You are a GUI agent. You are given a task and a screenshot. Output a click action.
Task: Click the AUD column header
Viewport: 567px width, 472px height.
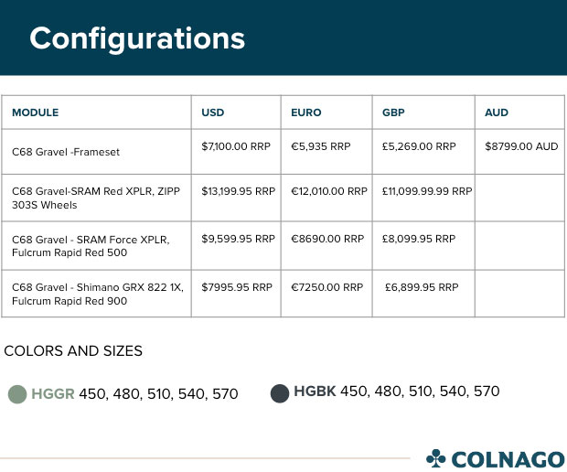(x=497, y=113)
